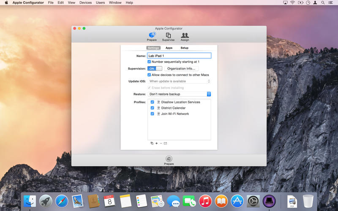Select the Prepare icon in the toolbar
Image resolution: width=338 pixels, height=211 pixels.
tap(152, 36)
